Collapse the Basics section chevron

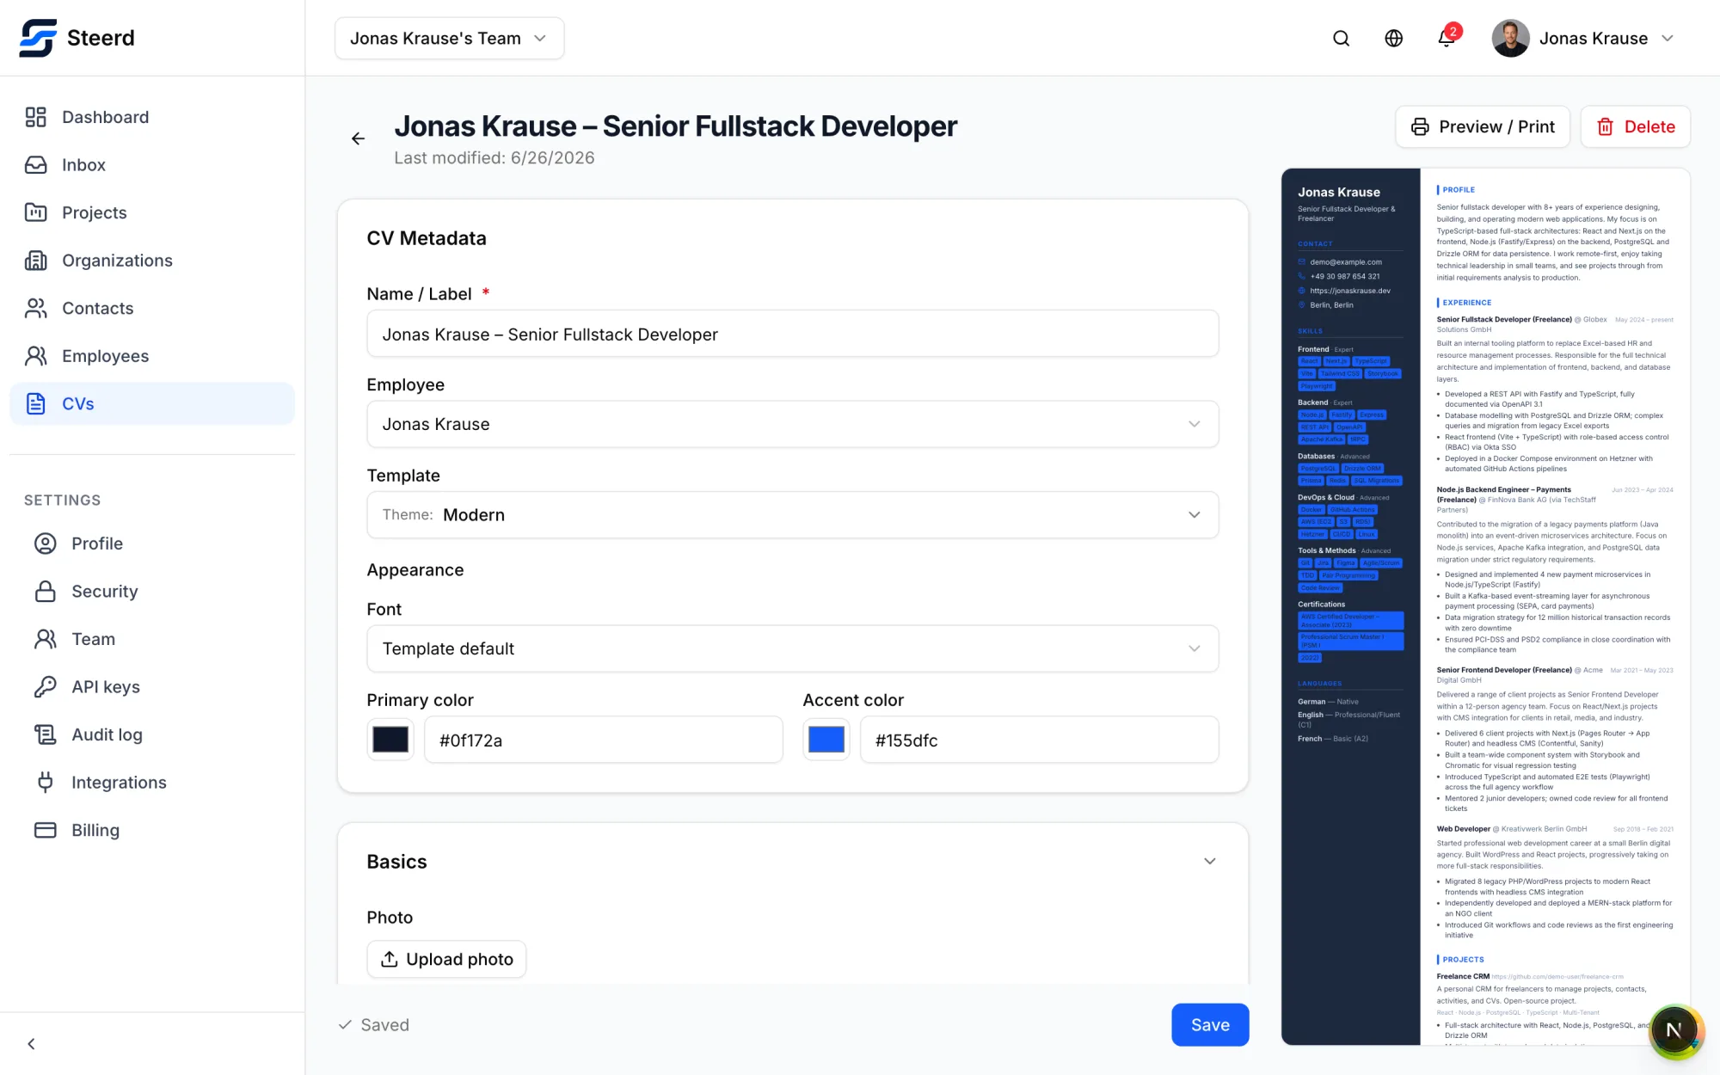(x=1209, y=862)
